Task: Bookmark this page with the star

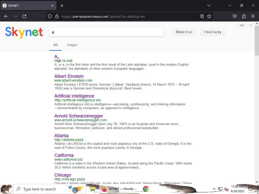Action: click(x=209, y=16)
